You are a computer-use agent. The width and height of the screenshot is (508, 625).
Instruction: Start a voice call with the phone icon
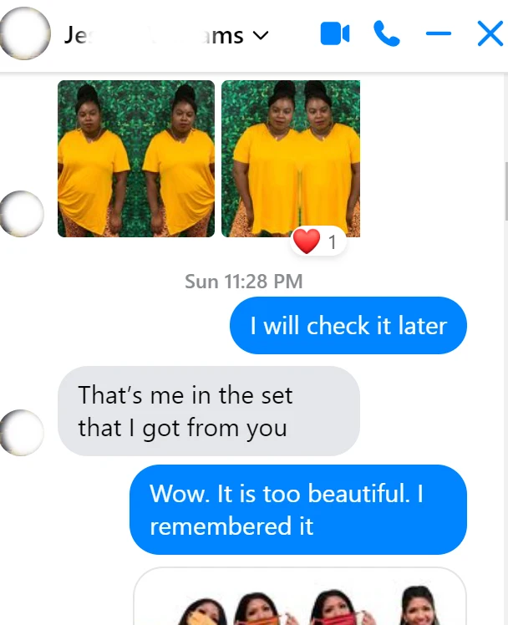[x=387, y=34]
